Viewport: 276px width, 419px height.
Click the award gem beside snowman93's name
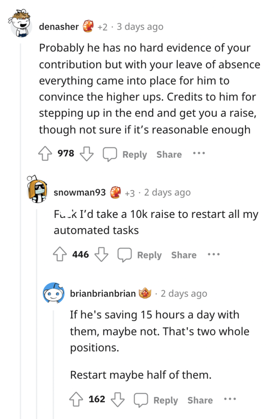[116, 192]
